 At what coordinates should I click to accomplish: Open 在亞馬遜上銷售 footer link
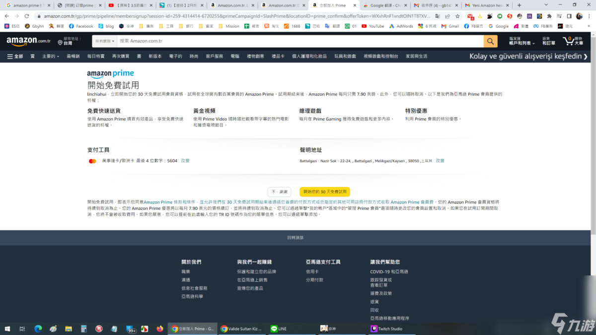252,280
